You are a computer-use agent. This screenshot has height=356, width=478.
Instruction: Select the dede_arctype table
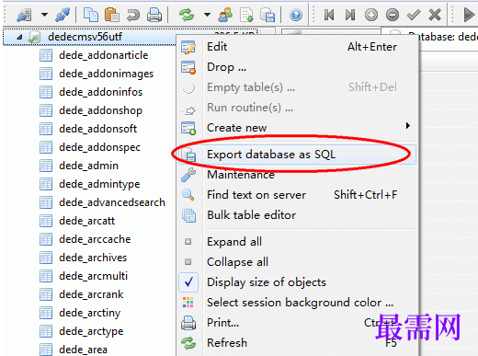[x=91, y=331]
